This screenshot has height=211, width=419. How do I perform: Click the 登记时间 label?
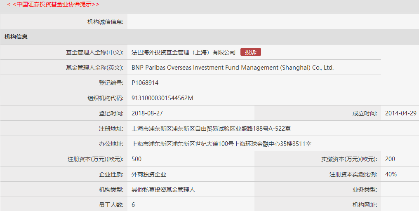tap(111, 113)
